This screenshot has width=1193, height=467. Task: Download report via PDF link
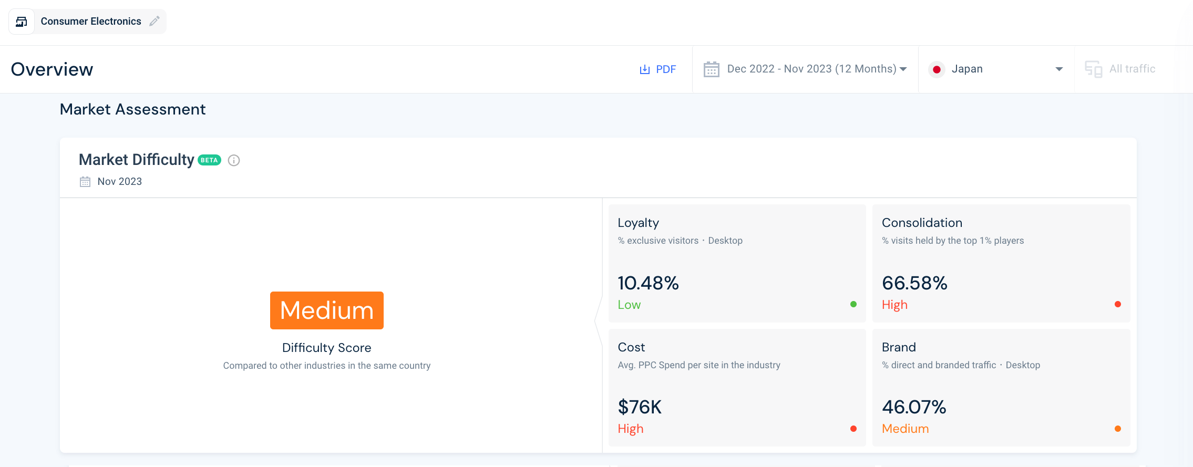tap(665, 69)
